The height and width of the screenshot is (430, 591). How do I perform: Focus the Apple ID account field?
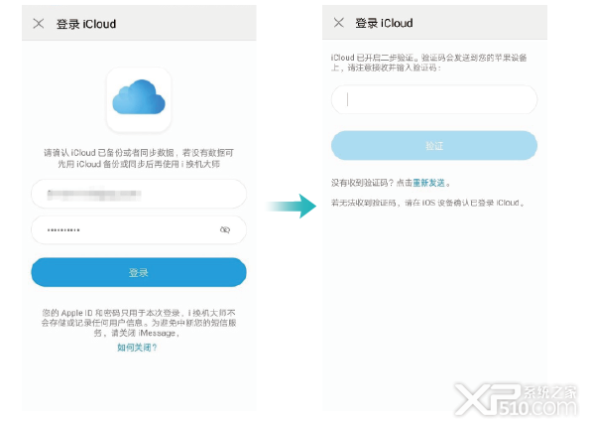139,194
